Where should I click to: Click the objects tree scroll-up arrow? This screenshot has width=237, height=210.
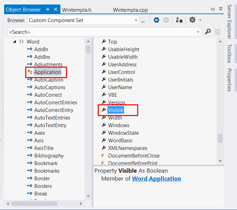pyautogui.click(x=88, y=41)
